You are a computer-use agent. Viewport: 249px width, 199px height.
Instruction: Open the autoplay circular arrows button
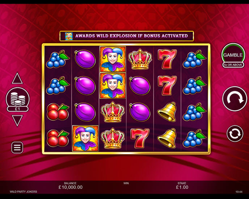(235, 134)
